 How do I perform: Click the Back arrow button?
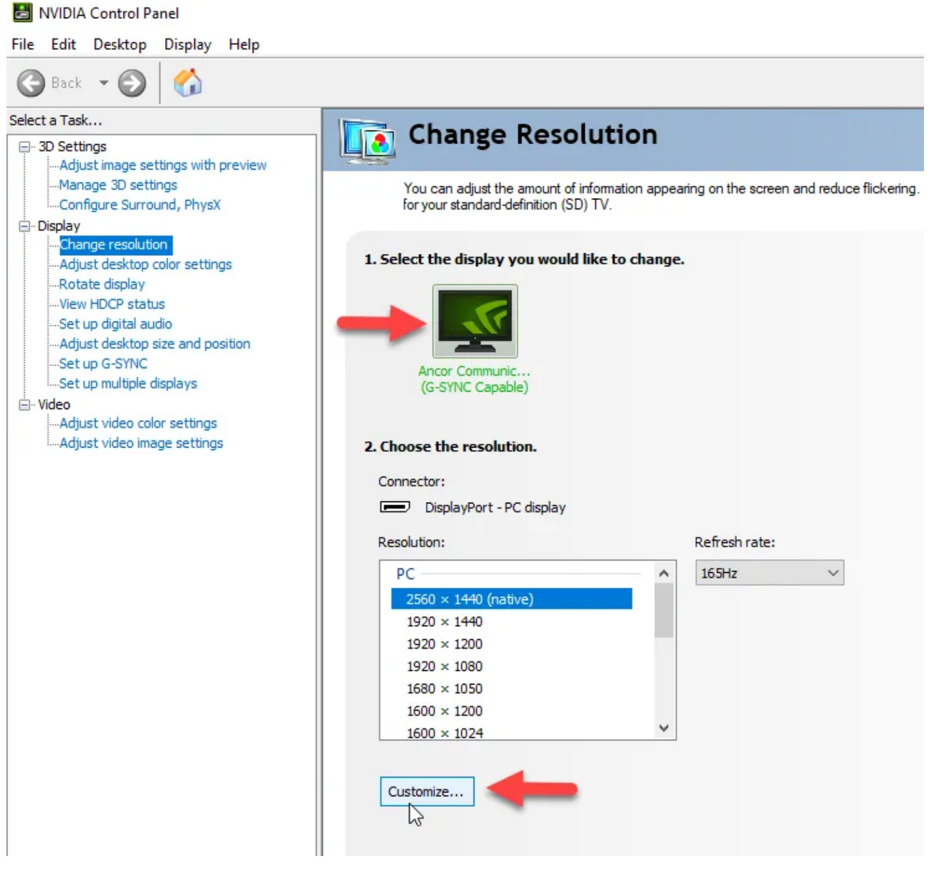pyautogui.click(x=31, y=83)
